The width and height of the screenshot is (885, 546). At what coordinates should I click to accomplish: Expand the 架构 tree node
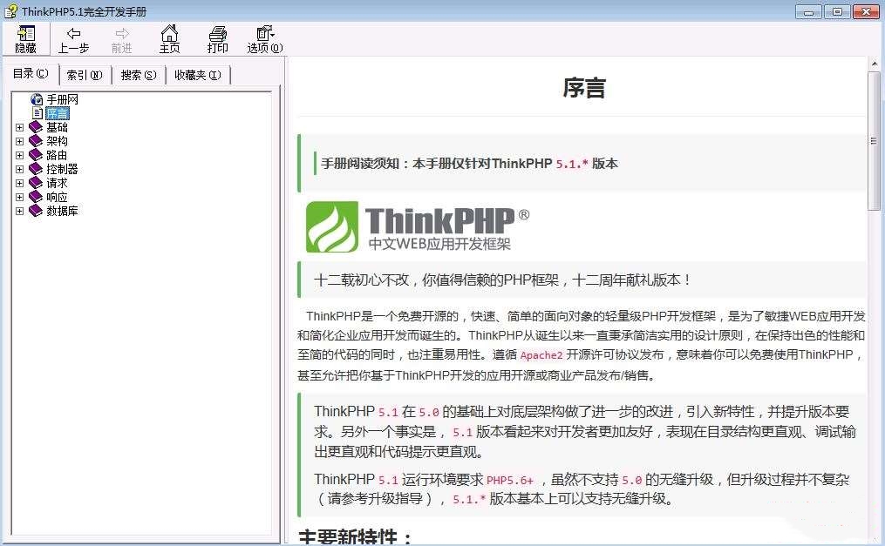pos(20,141)
